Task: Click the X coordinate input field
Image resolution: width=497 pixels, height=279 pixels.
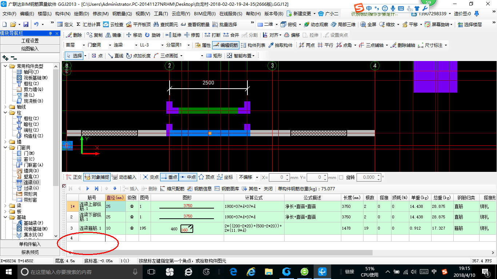Action: pyautogui.click(x=279, y=177)
